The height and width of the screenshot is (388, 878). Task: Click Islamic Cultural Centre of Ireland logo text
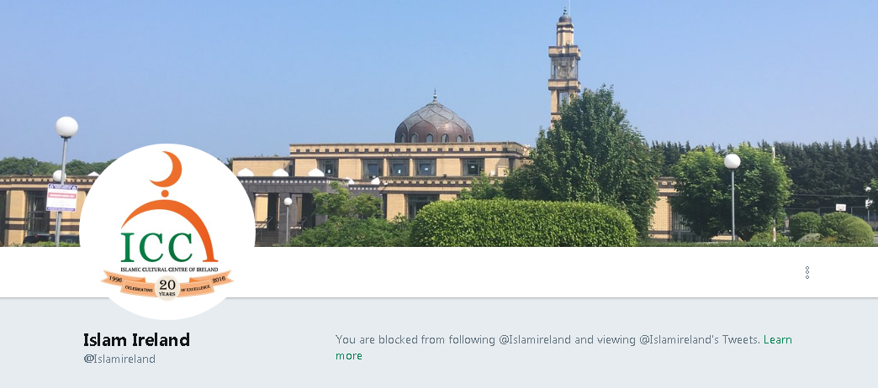169,270
